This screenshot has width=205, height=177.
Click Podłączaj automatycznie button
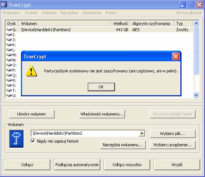[x=77, y=165]
